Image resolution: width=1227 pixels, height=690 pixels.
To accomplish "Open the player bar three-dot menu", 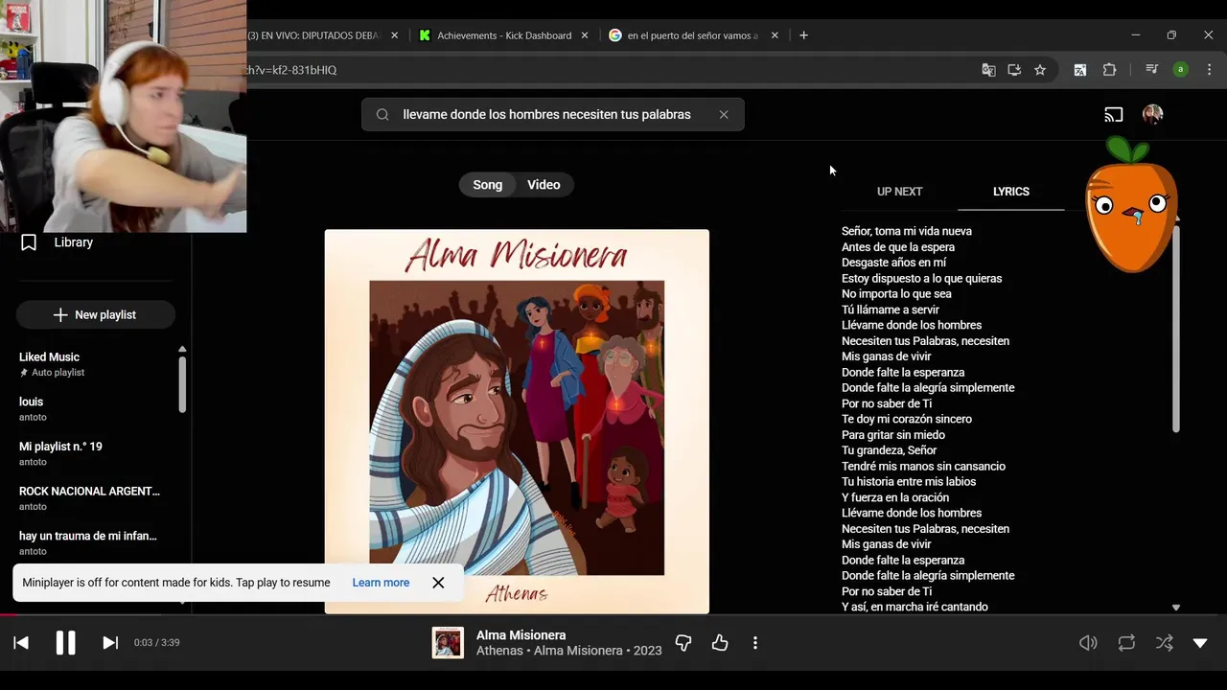I will click(755, 643).
